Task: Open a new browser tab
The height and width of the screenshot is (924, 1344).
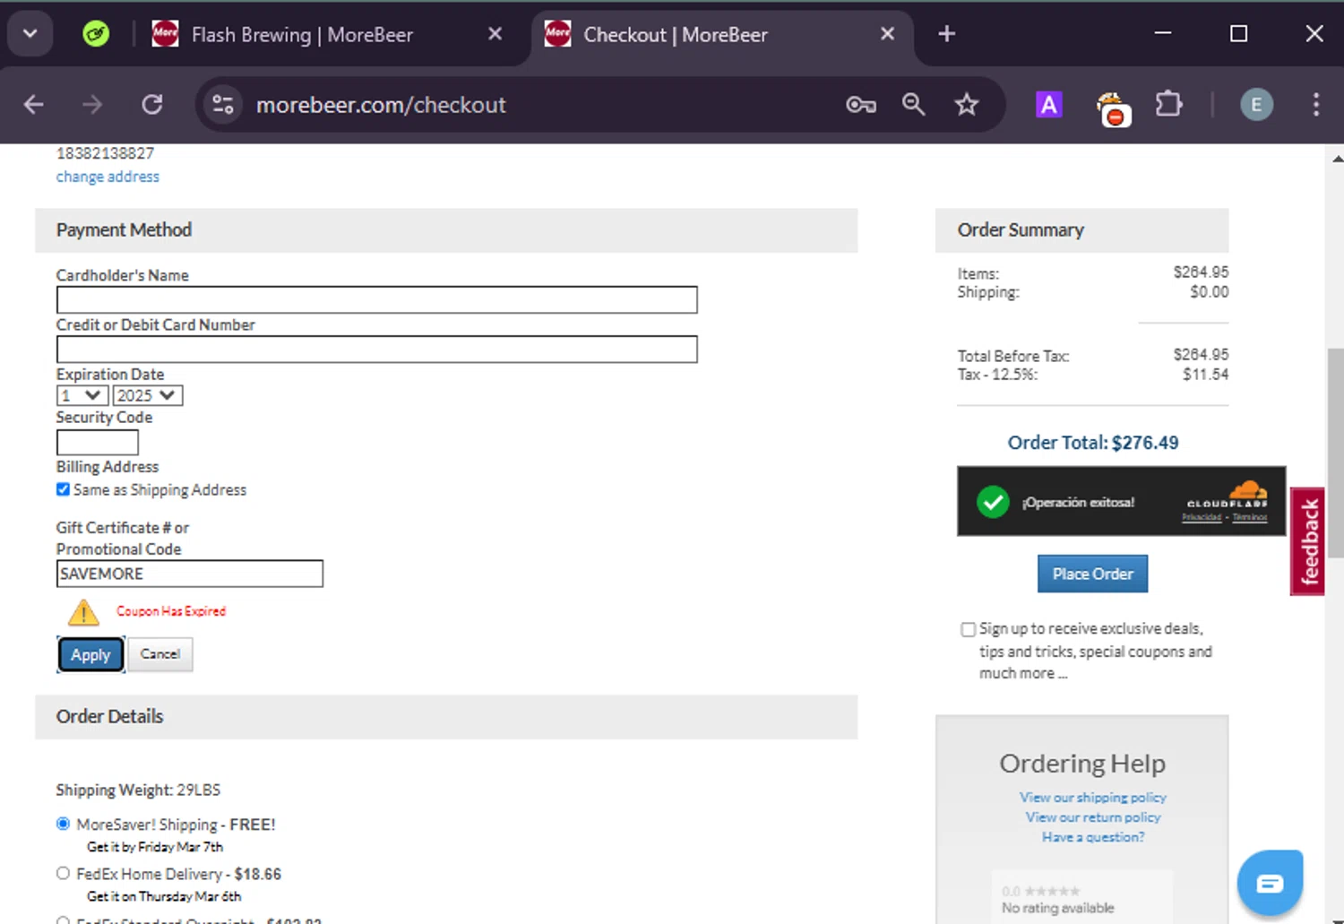Action: (946, 34)
